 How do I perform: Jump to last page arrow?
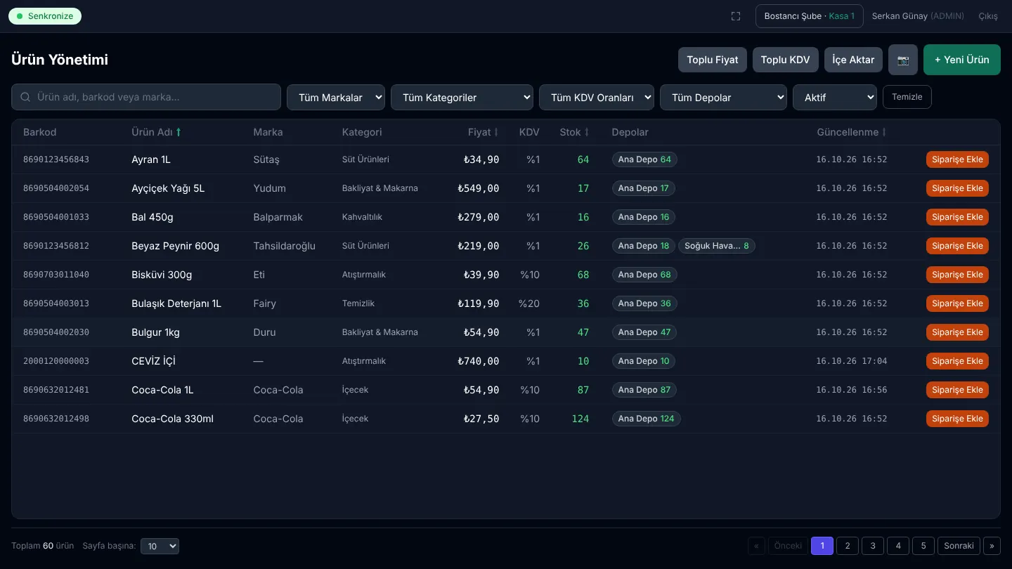click(x=992, y=546)
